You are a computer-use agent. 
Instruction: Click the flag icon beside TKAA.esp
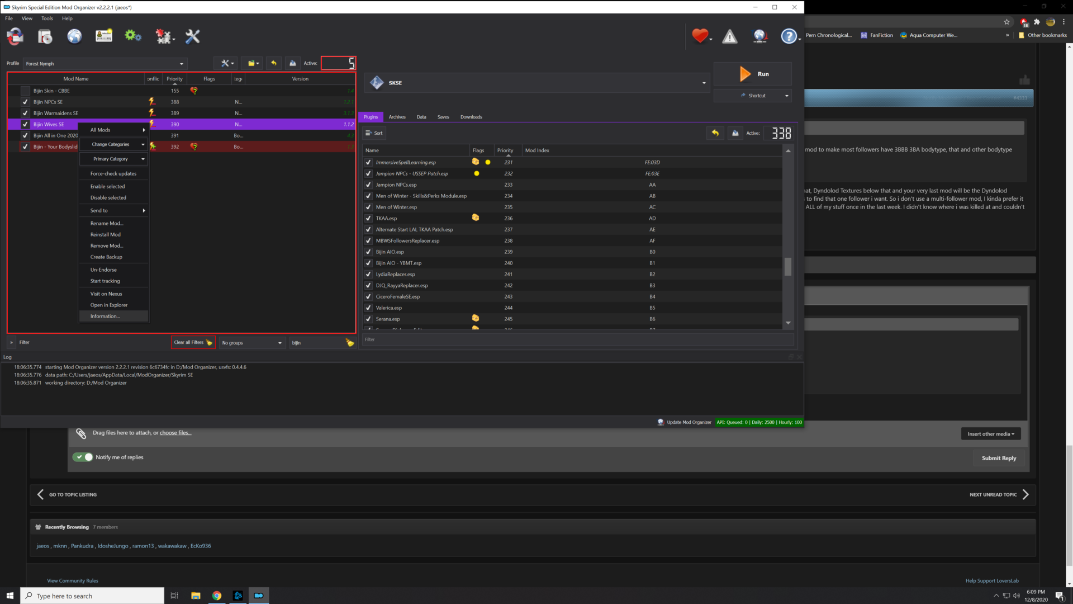click(476, 218)
